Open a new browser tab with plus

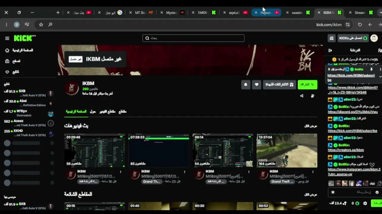point(58,12)
